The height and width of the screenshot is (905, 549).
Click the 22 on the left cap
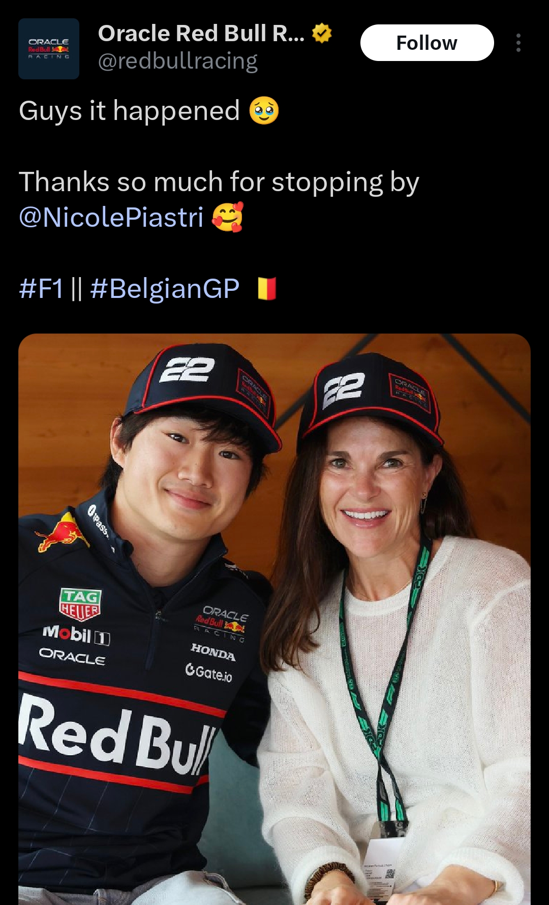(187, 370)
